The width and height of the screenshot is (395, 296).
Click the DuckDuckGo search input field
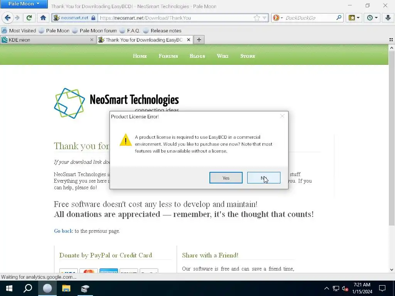point(309,18)
